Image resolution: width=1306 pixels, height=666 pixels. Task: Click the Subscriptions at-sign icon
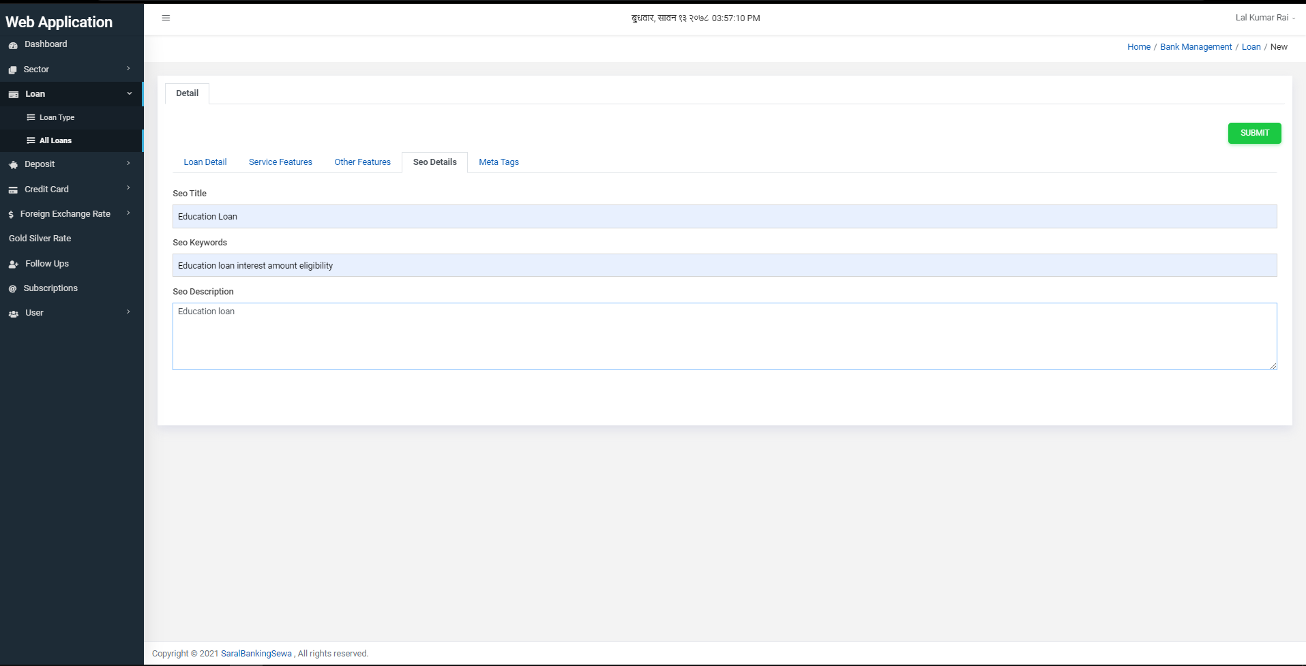click(12, 289)
